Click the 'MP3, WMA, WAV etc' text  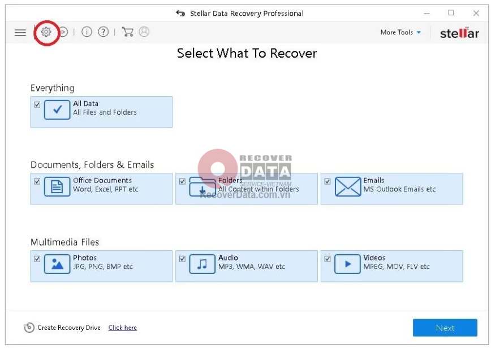point(252,267)
